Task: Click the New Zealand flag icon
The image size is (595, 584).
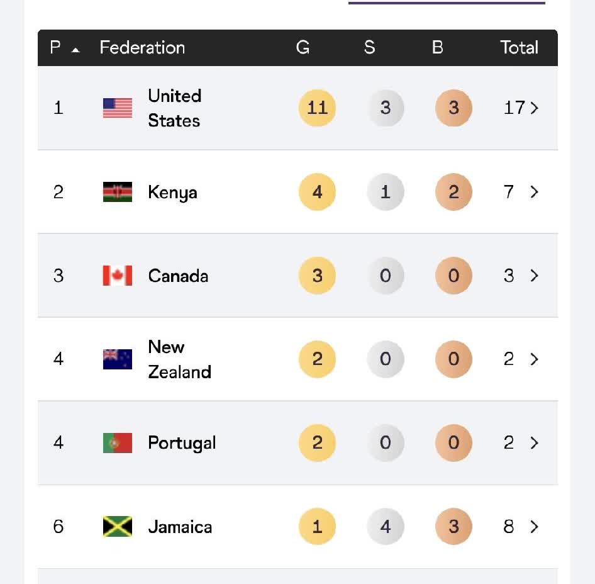Action: [x=118, y=359]
